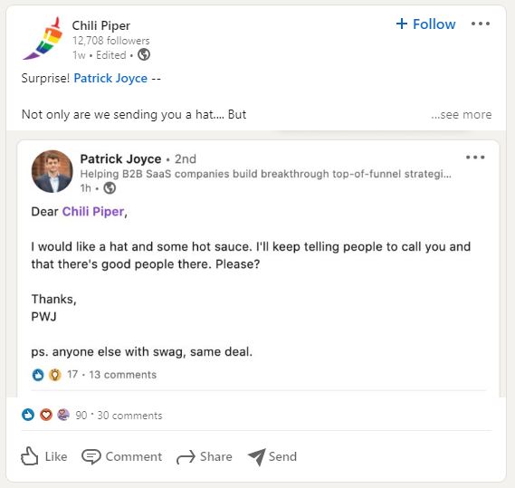Follow the Chili Piper page
The height and width of the screenshot is (488, 515).
(425, 24)
